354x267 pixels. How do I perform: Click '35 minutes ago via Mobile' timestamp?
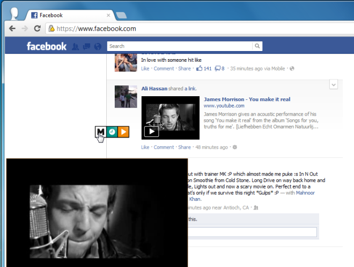click(257, 69)
